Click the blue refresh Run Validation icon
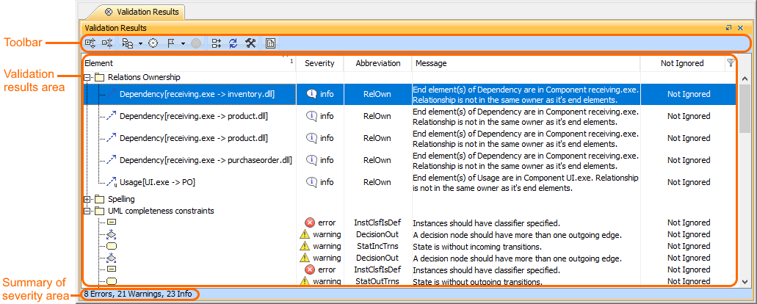Screen dimensions: 757x304 (233, 44)
